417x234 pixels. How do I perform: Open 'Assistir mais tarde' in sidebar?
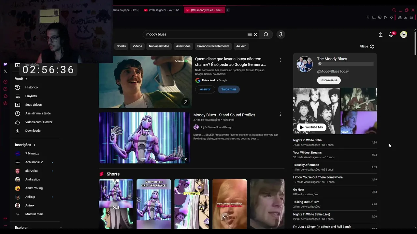click(x=38, y=113)
